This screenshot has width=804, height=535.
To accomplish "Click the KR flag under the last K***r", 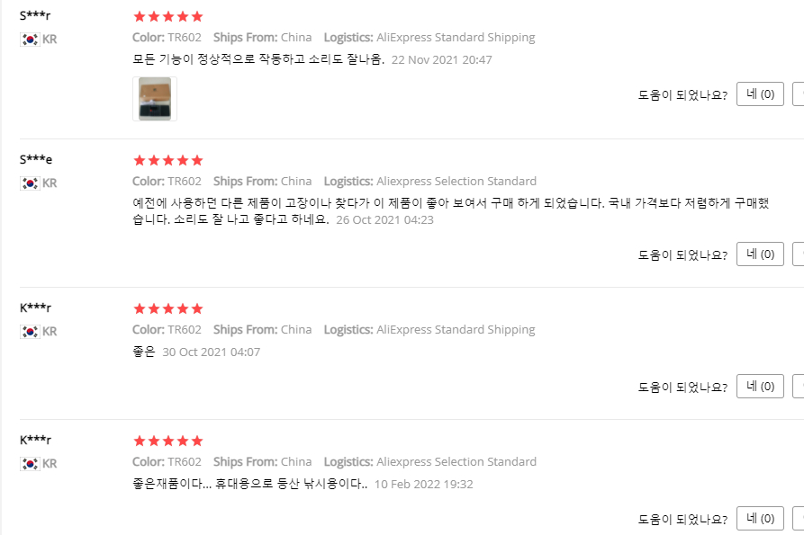I will point(30,464).
